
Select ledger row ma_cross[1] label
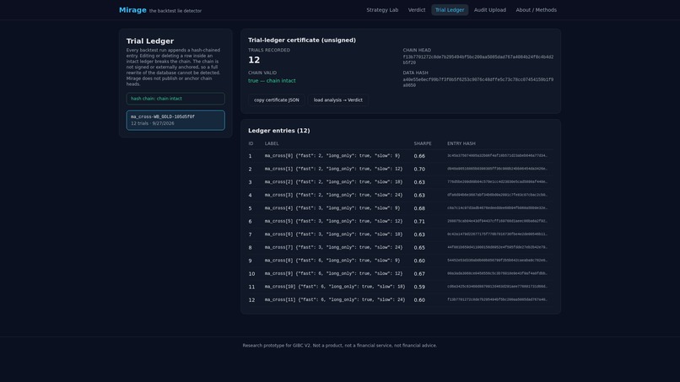[x=333, y=169]
